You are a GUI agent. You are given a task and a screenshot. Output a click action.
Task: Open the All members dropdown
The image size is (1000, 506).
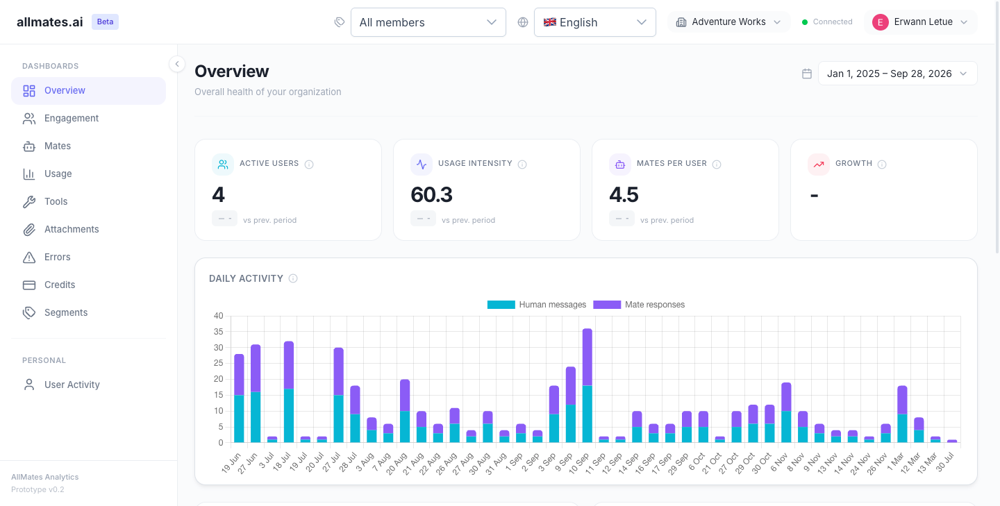(x=428, y=22)
